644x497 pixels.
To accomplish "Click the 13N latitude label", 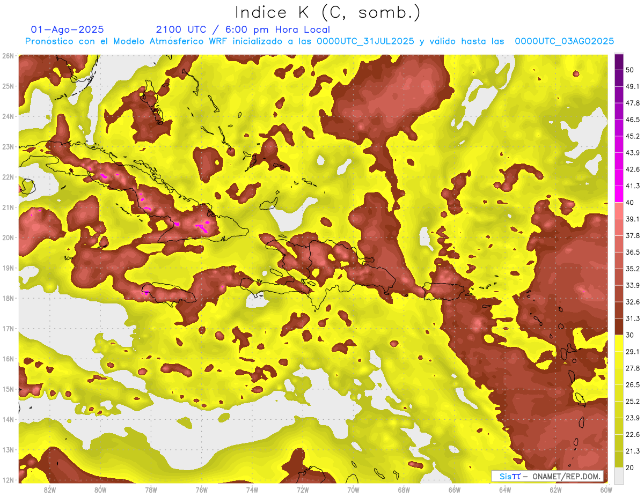I will (x=8, y=449).
